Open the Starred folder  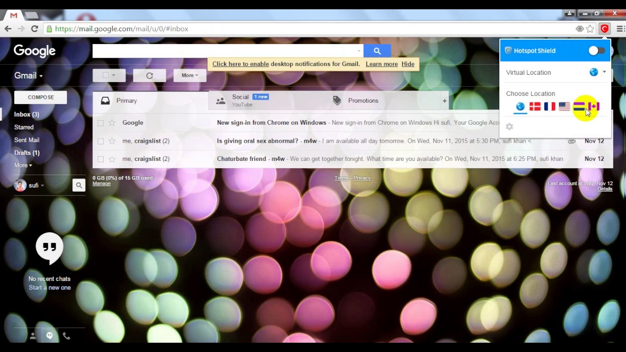[x=24, y=127]
